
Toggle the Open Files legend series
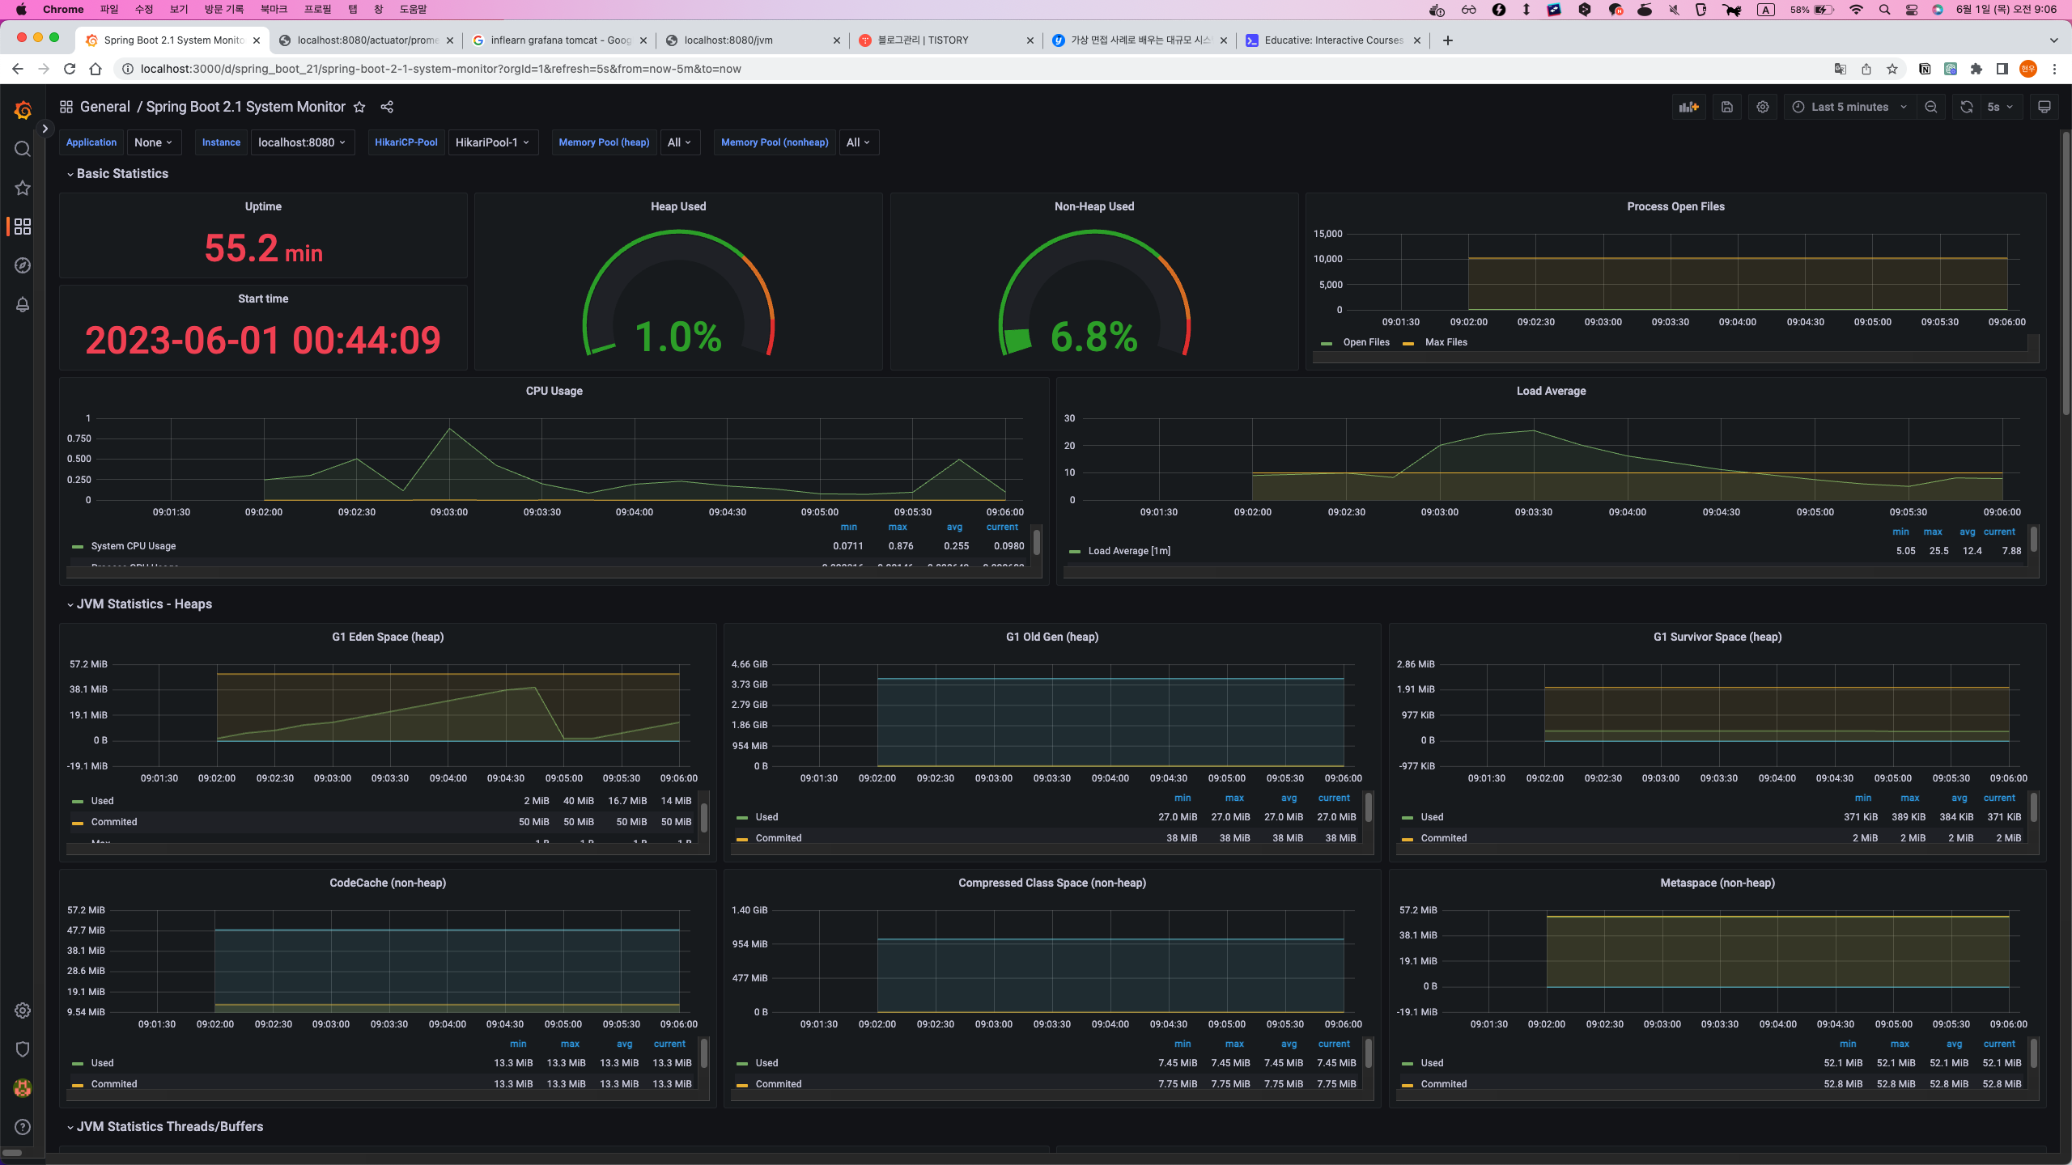click(x=1365, y=342)
